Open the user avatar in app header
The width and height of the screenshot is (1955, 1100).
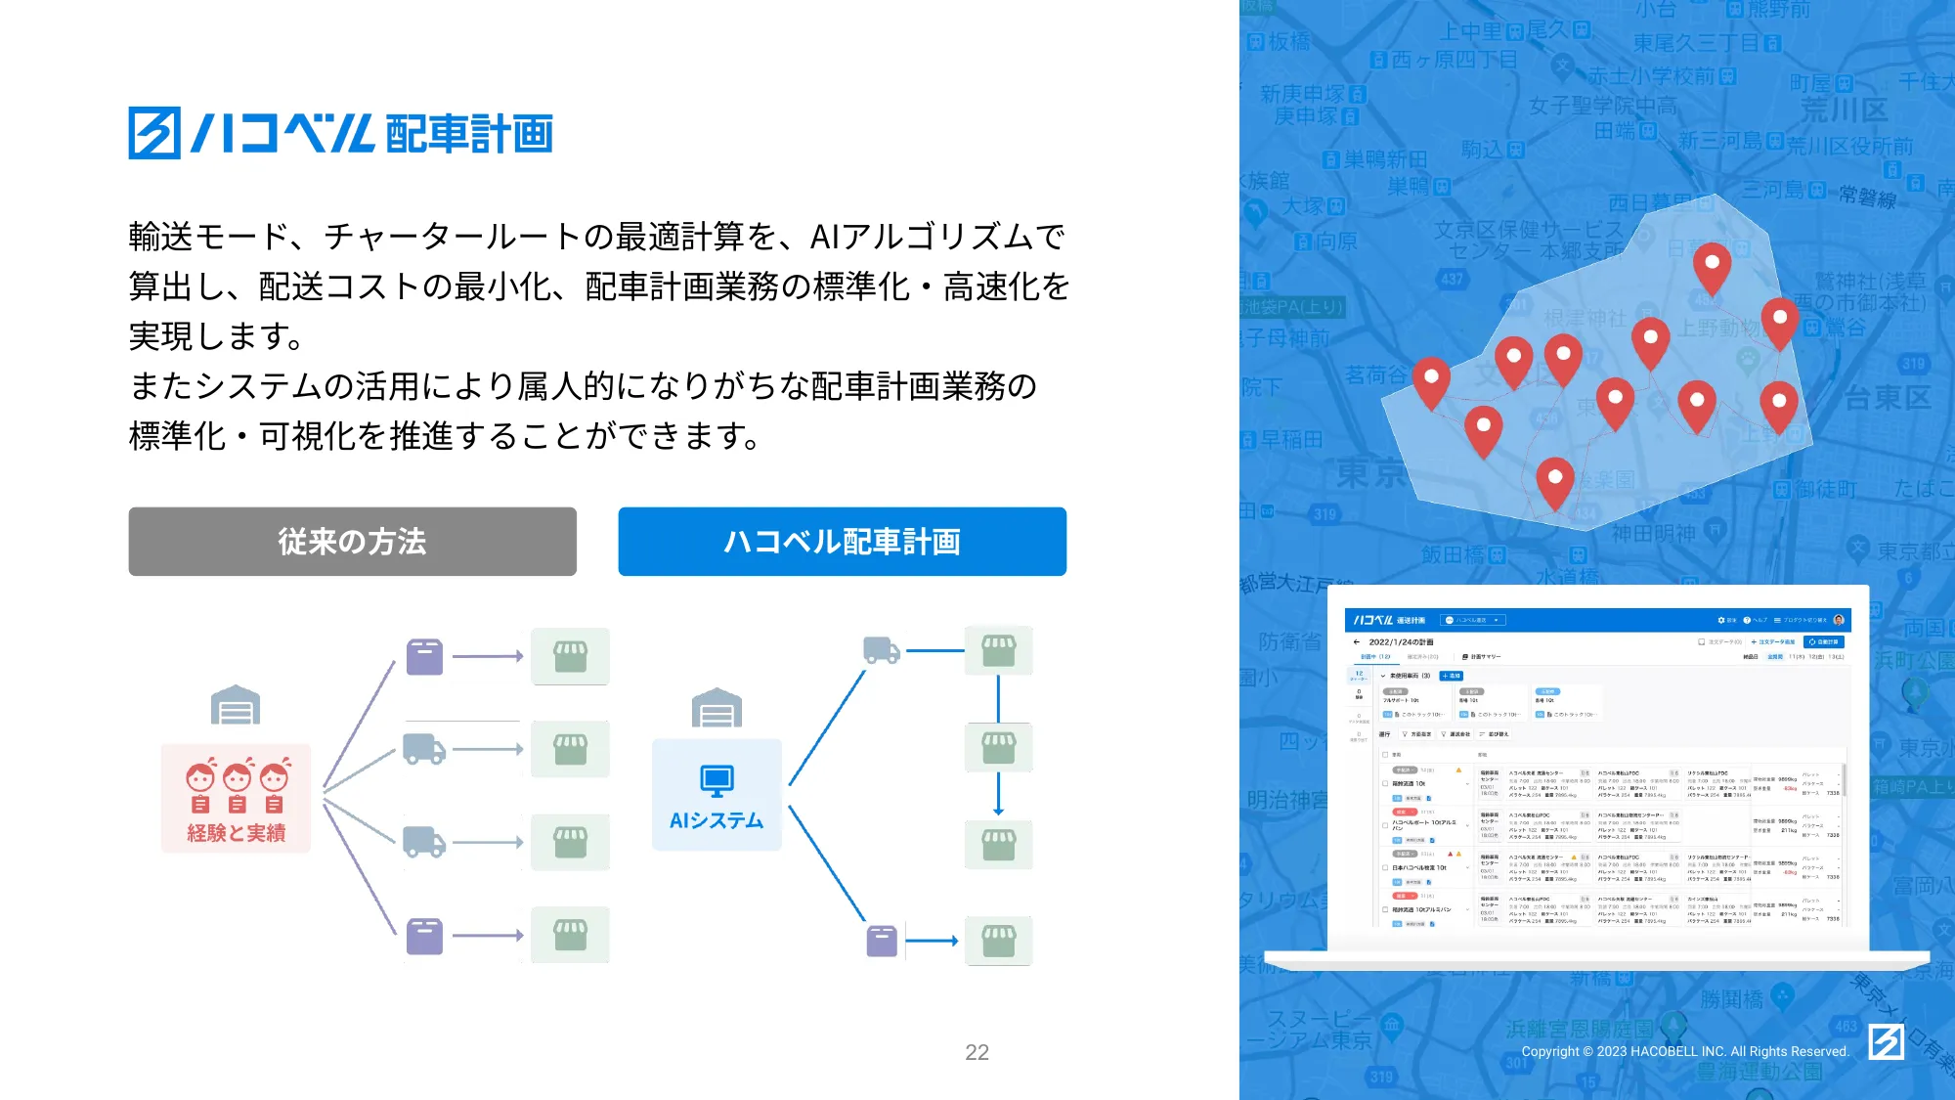[x=1839, y=620]
